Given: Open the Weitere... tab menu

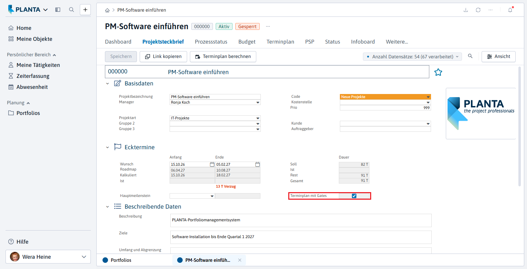Looking at the screenshot, I should click(x=397, y=42).
